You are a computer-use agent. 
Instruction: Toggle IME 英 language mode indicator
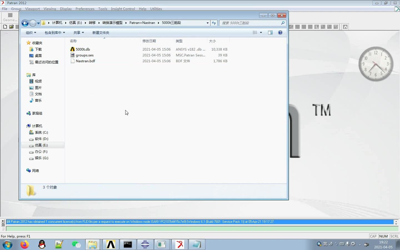pyautogui.click(x=325, y=244)
